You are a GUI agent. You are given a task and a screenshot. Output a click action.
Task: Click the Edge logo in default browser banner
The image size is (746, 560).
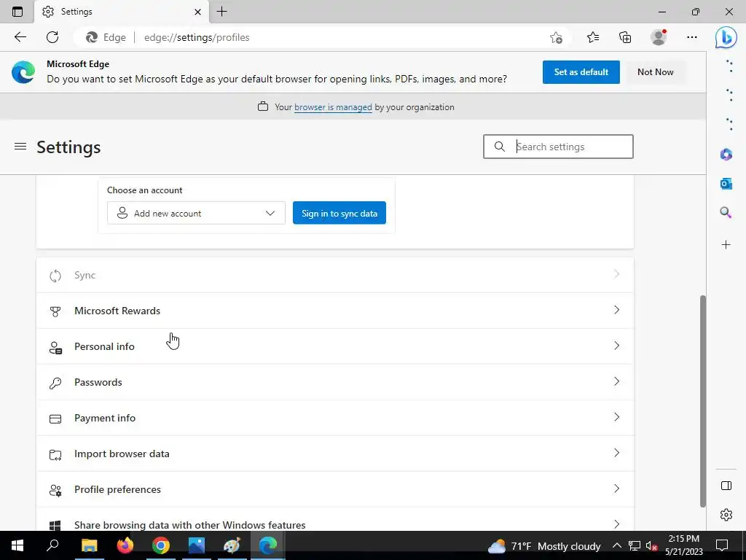(x=23, y=72)
